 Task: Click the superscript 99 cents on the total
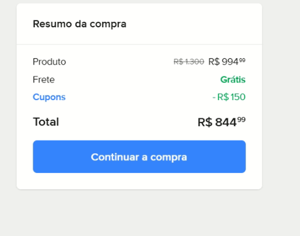click(x=241, y=119)
